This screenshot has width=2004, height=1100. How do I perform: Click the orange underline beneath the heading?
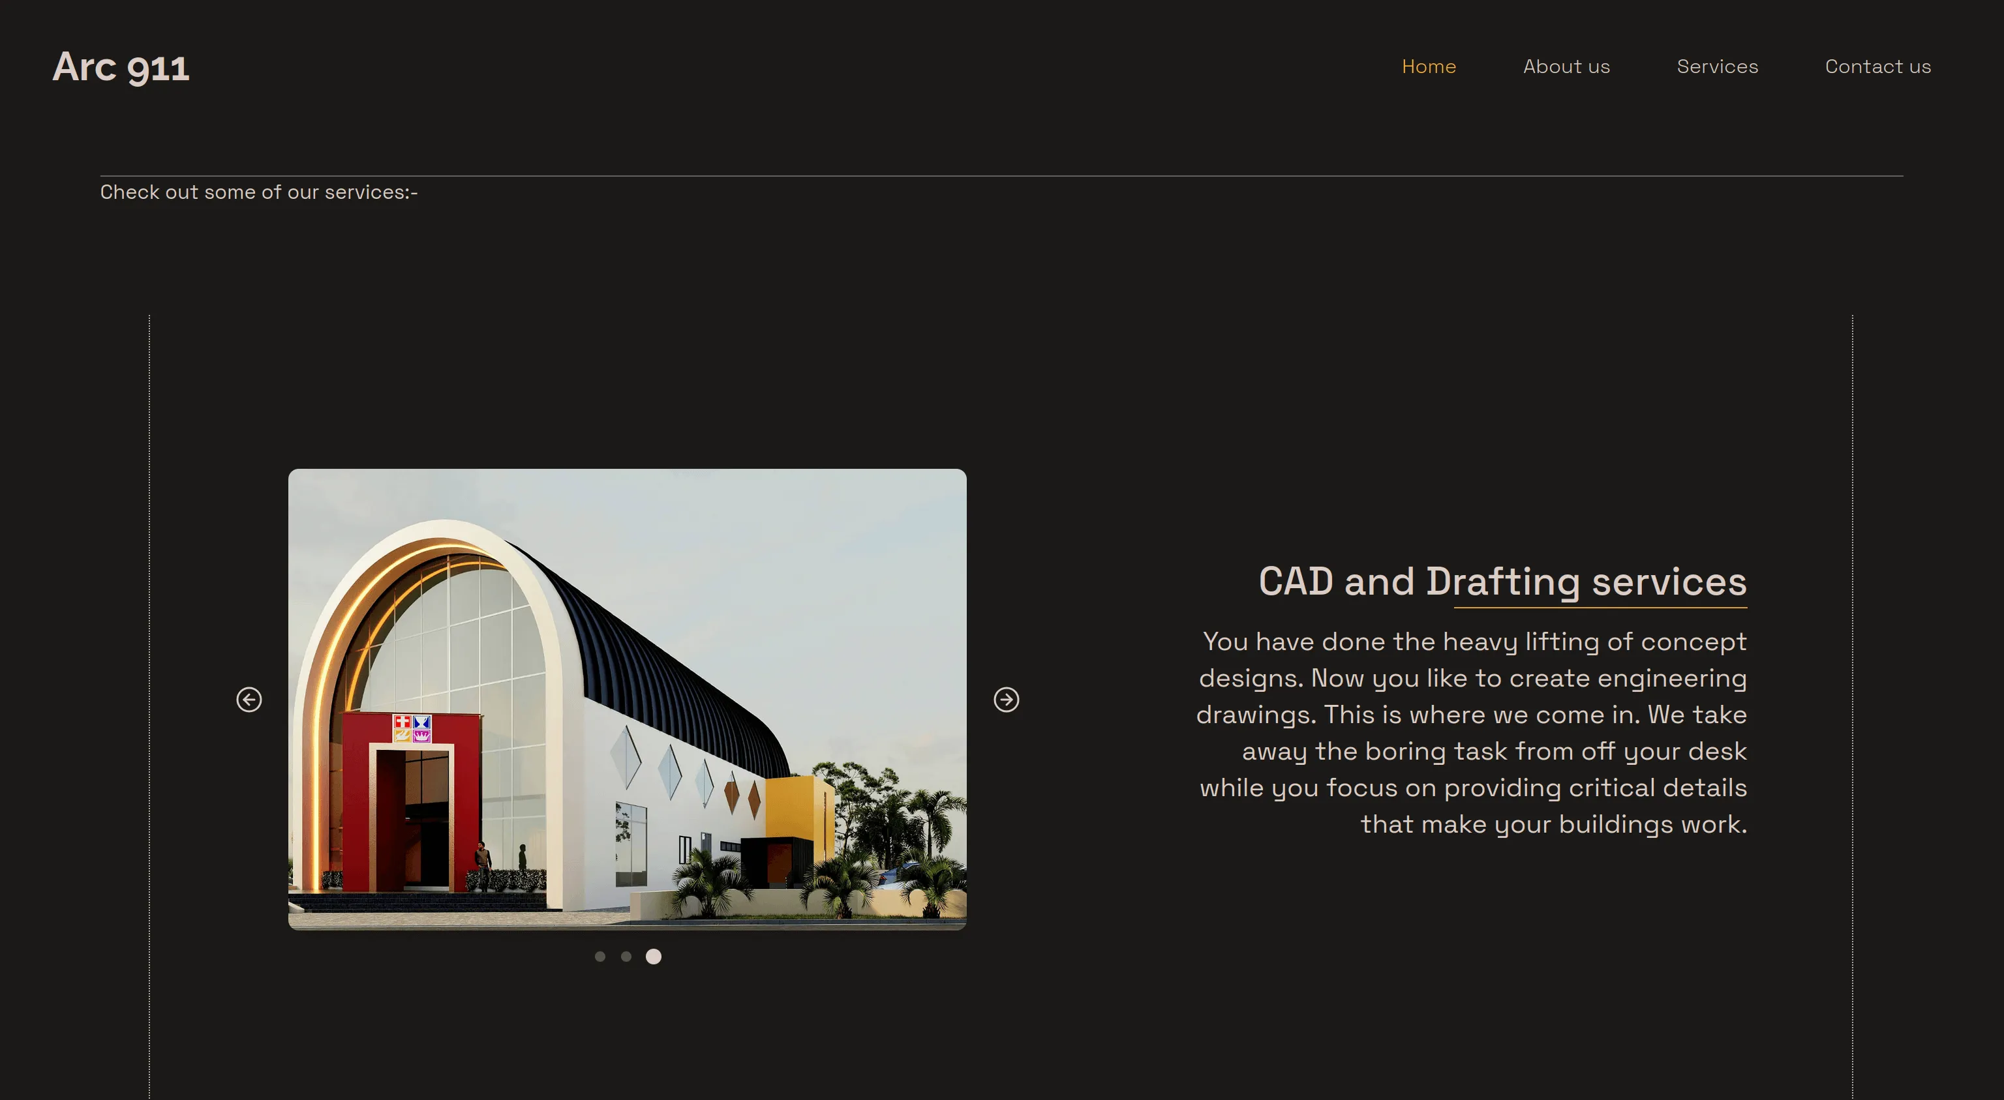[x=1600, y=607]
